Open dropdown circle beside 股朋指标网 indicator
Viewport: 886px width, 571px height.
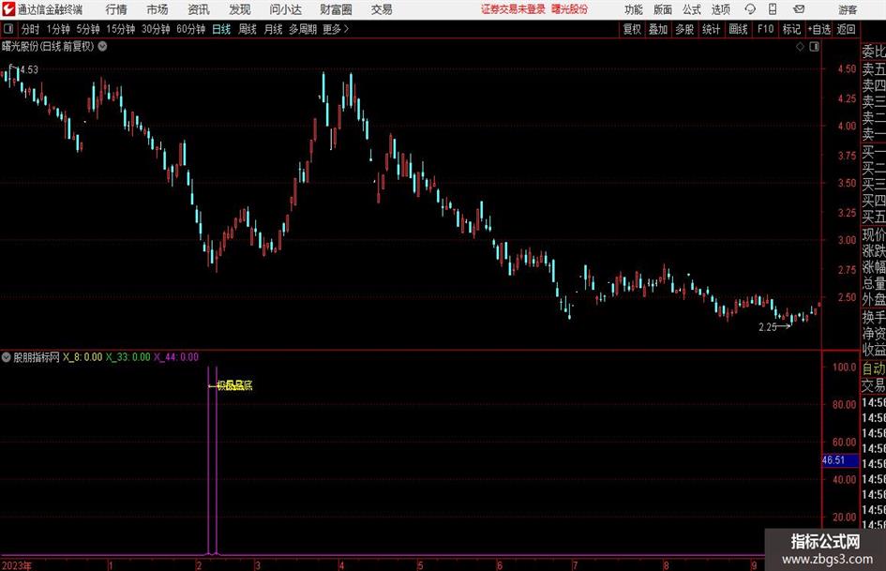7,356
